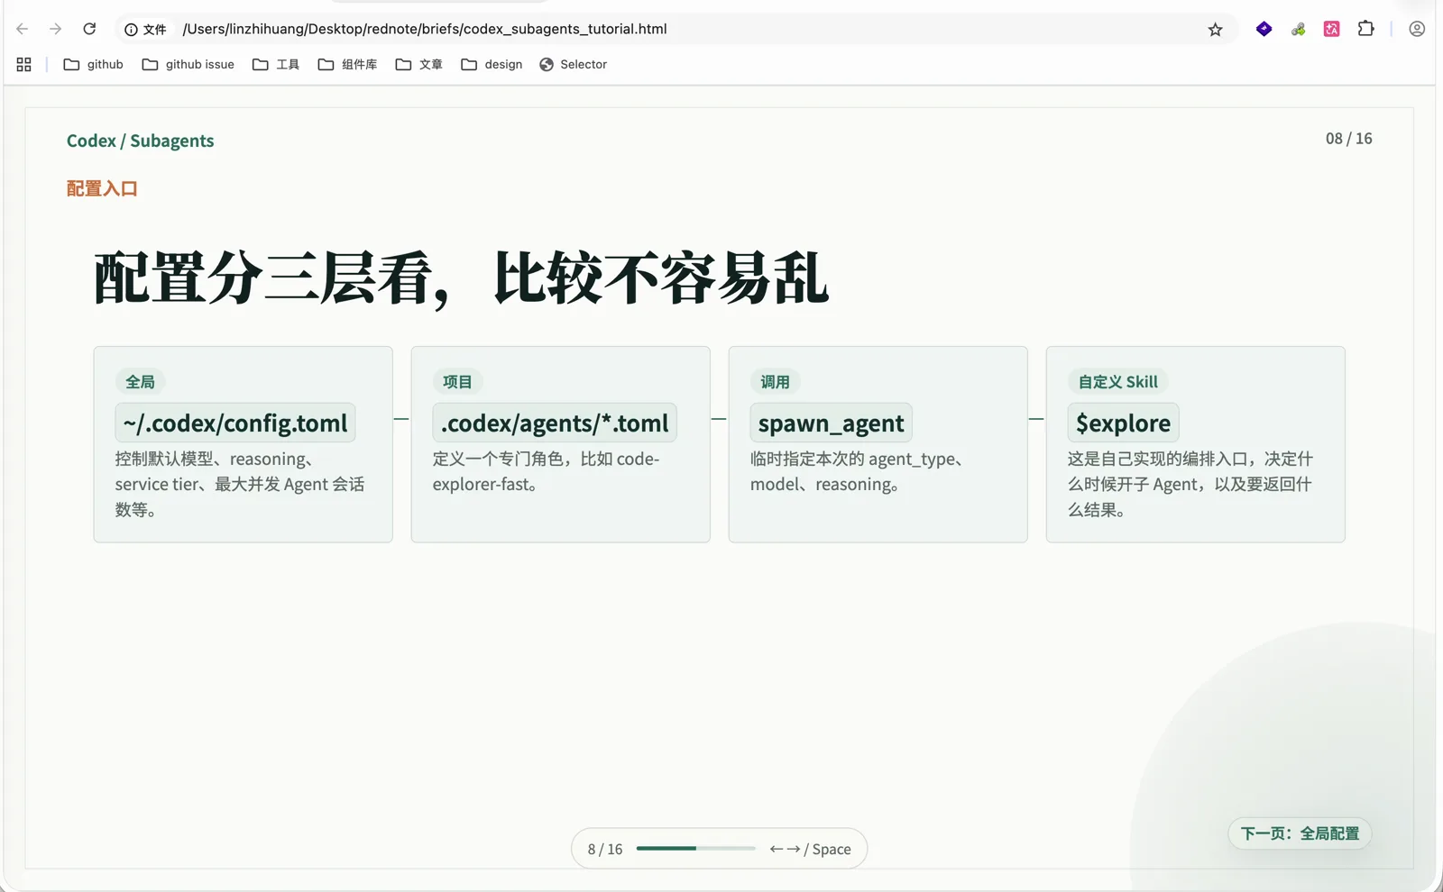Reload the page
Image resolution: width=1443 pixels, height=892 pixels.
pos(89,29)
